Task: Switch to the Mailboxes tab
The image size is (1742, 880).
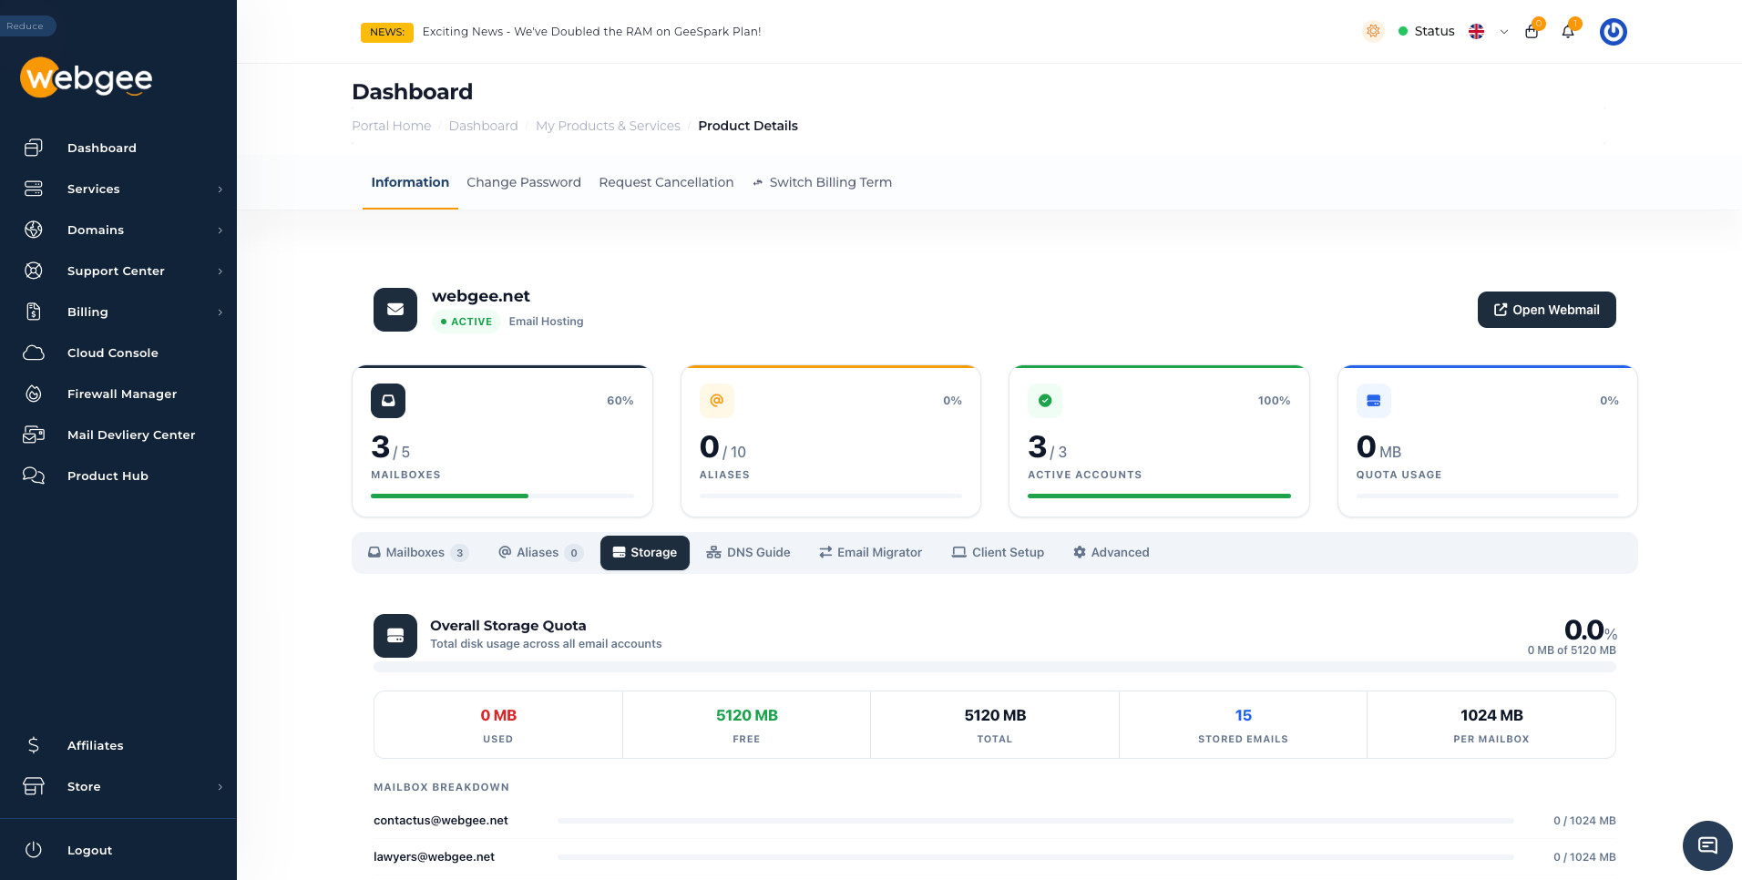Action: (418, 552)
